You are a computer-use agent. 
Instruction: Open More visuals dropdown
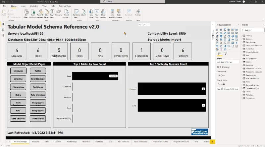coord(103,14)
